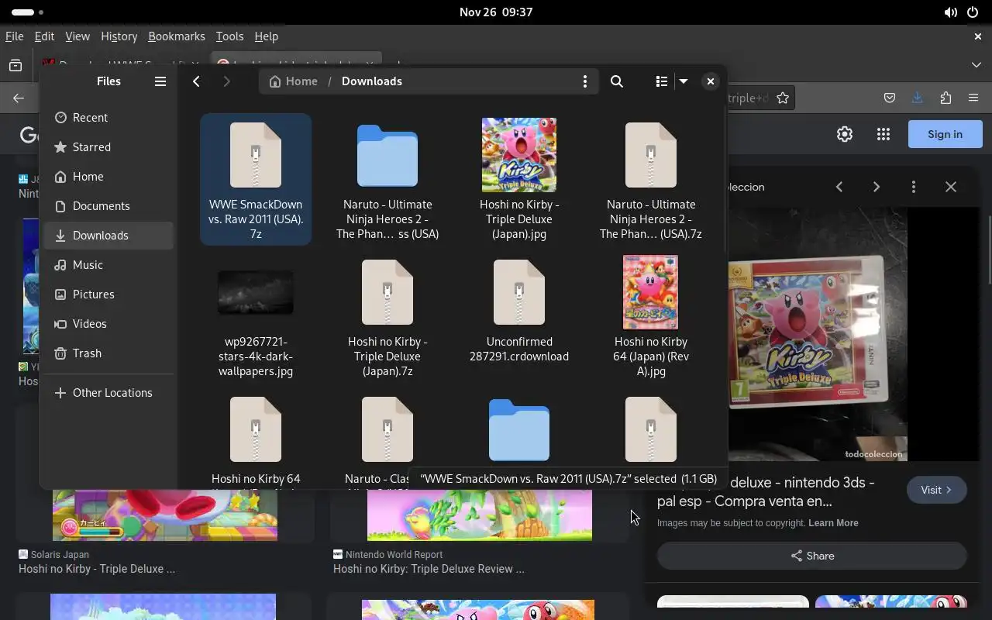Click the Pocket save icon in browser toolbar
Screen dimensions: 992x620
tap(890, 98)
